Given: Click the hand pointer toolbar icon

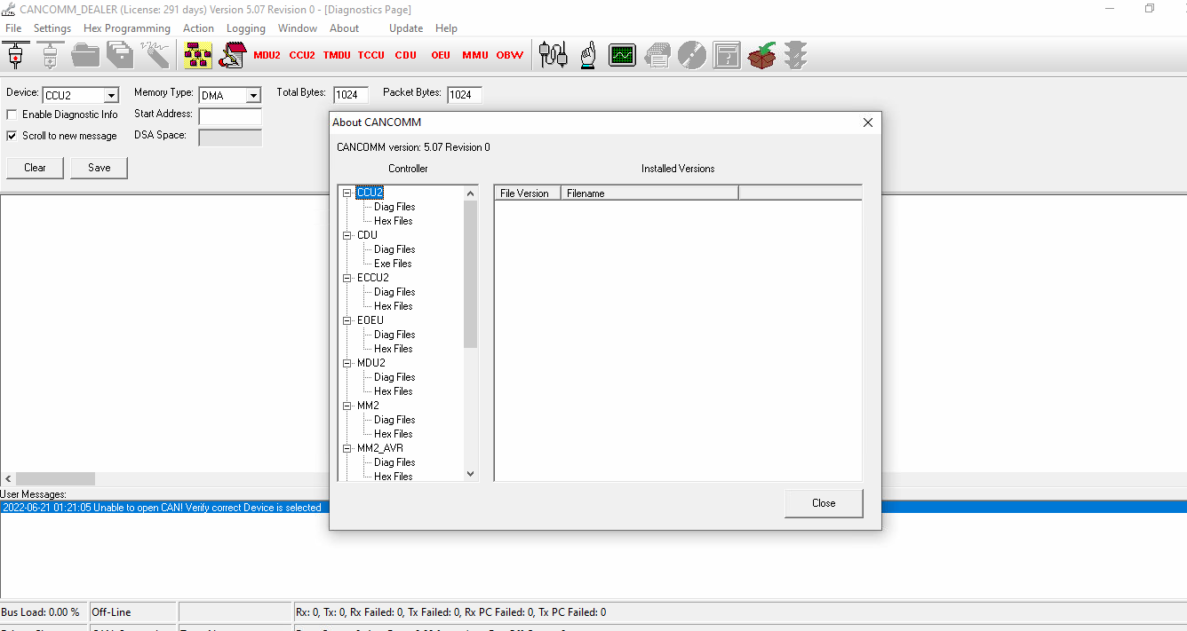Looking at the screenshot, I should pyautogui.click(x=587, y=54).
